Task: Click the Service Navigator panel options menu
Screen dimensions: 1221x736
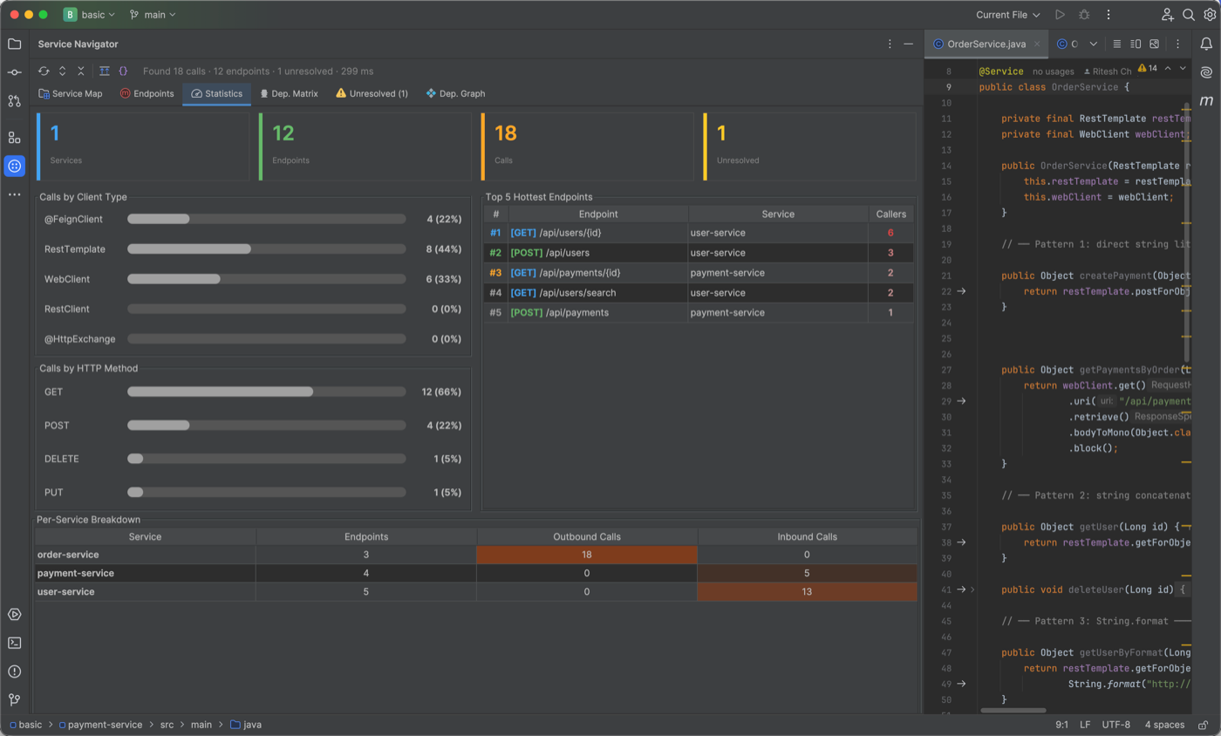Action: coord(890,44)
